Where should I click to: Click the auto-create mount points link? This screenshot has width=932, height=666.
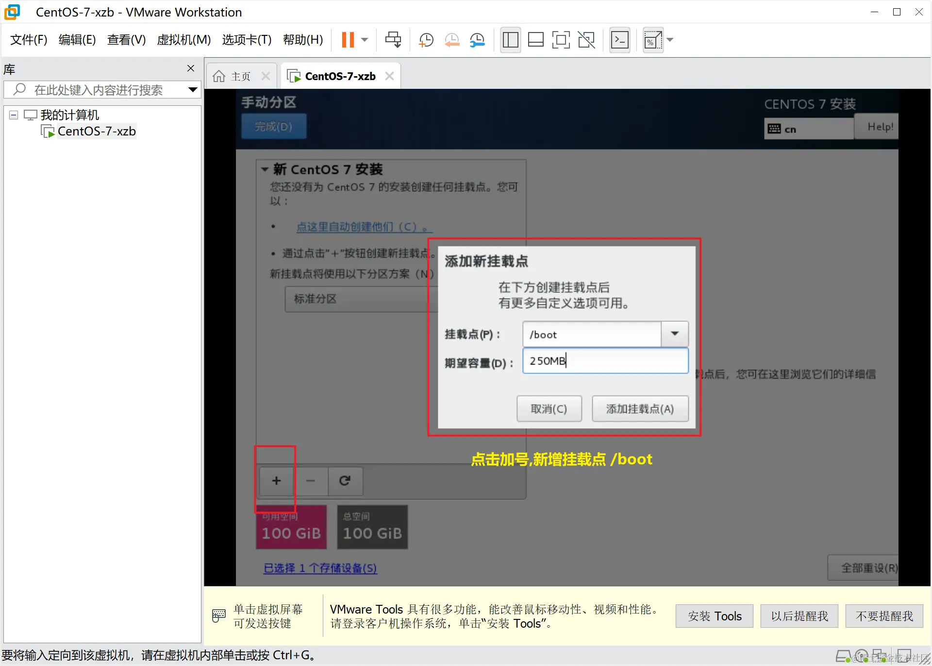point(364,227)
